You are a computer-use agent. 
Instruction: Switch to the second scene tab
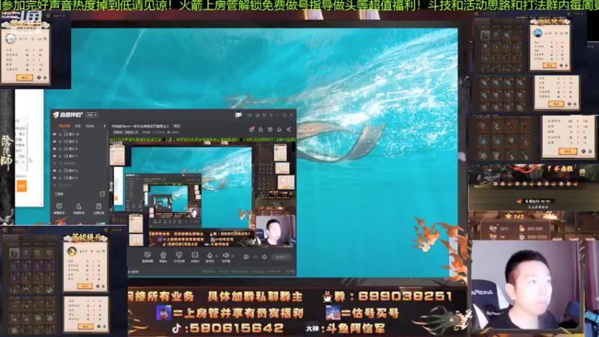pos(78,126)
